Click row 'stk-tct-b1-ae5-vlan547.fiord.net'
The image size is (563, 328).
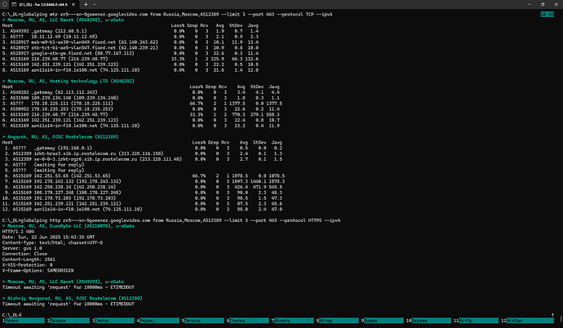click(131, 47)
